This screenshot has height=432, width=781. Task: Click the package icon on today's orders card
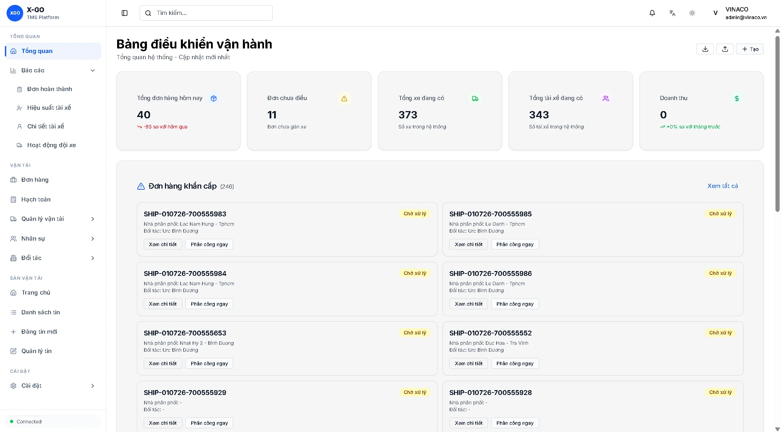click(x=214, y=99)
